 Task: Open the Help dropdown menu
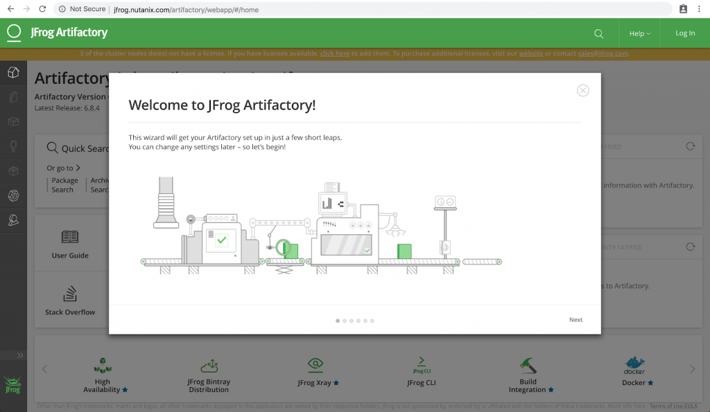639,33
